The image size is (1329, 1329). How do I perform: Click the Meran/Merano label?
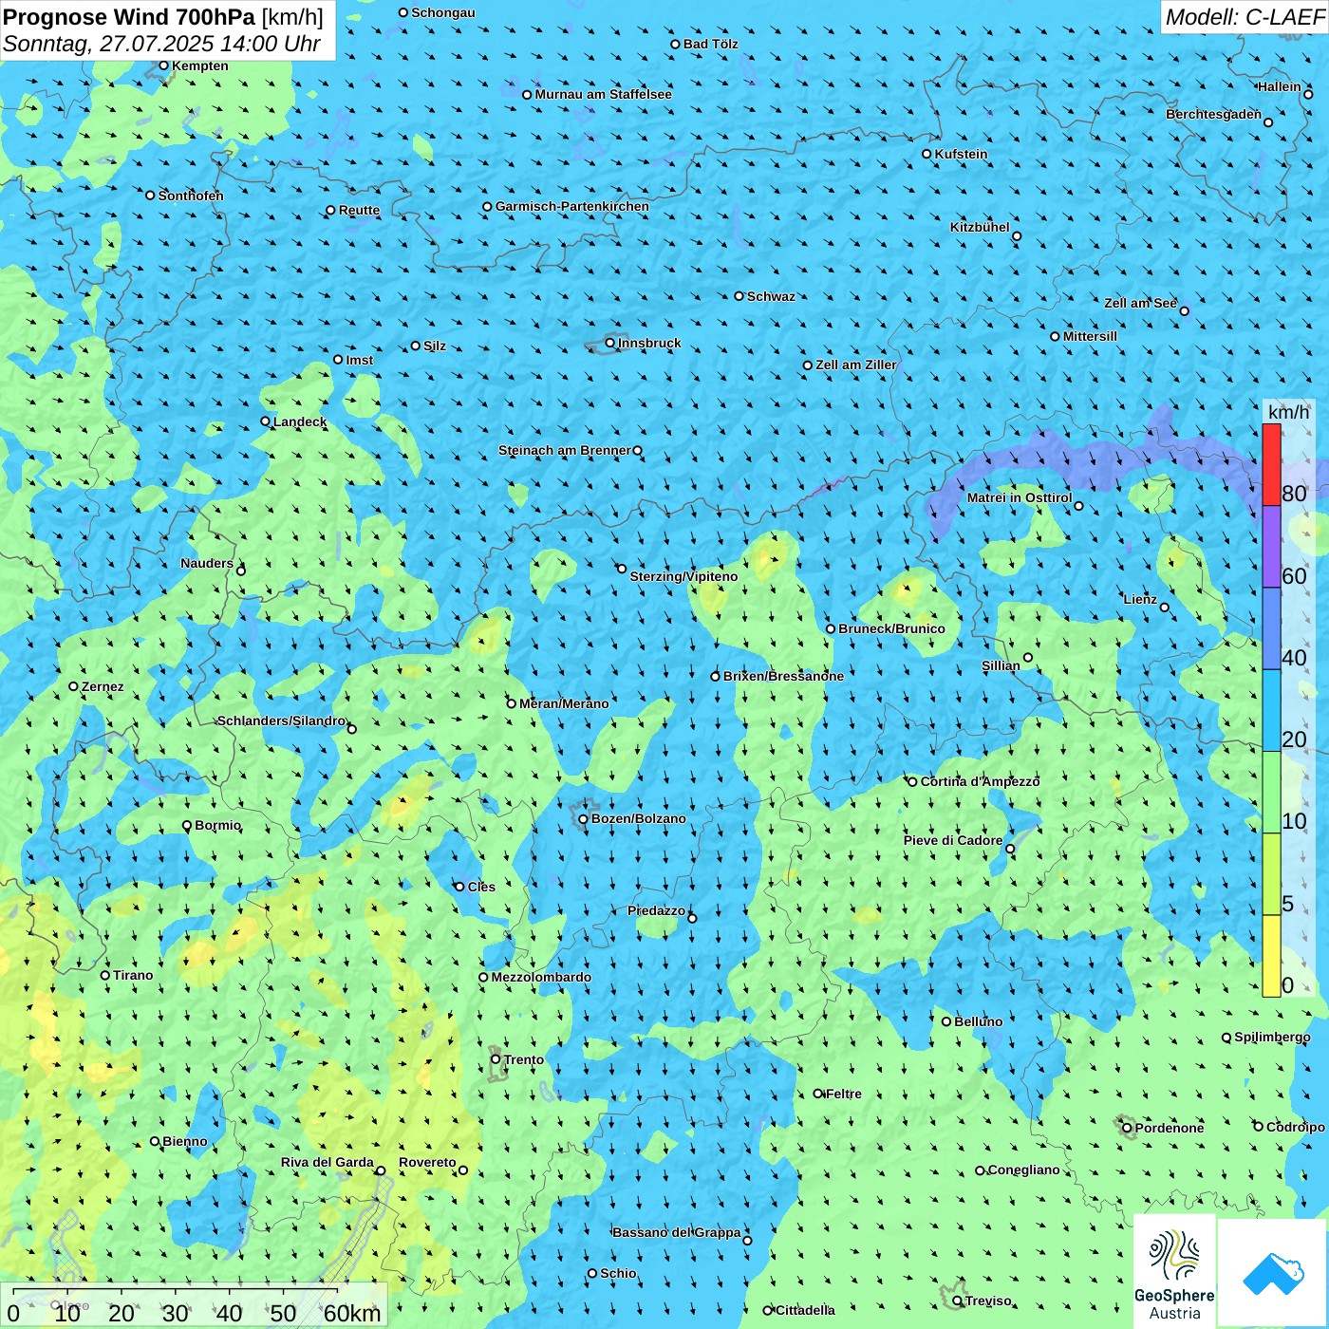pyautogui.click(x=564, y=703)
